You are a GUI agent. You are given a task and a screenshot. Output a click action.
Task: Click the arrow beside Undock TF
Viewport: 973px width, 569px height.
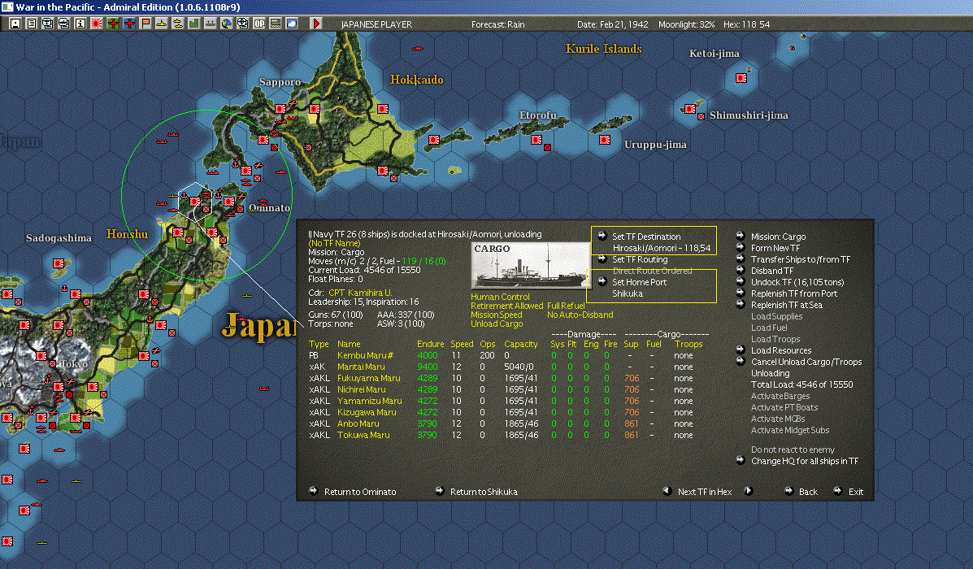click(x=741, y=281)
